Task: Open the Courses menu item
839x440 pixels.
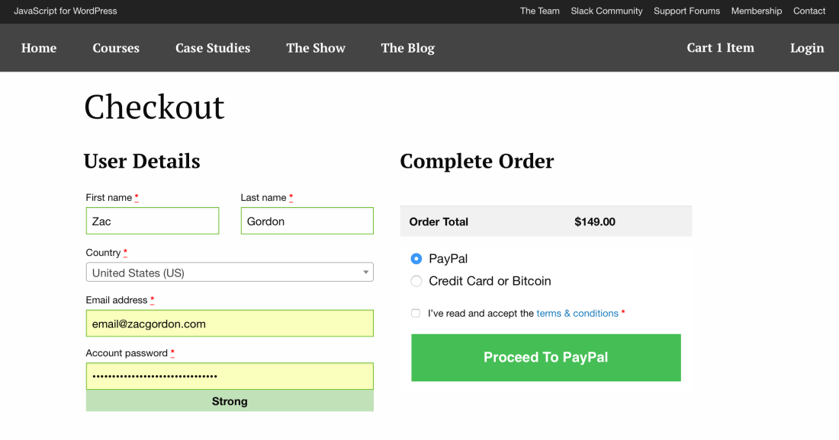Action: tap(116, 48)
